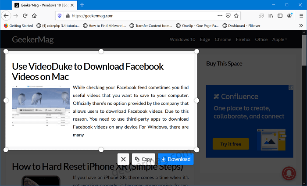Open How to Find Malware bookmark

point(104,25)
